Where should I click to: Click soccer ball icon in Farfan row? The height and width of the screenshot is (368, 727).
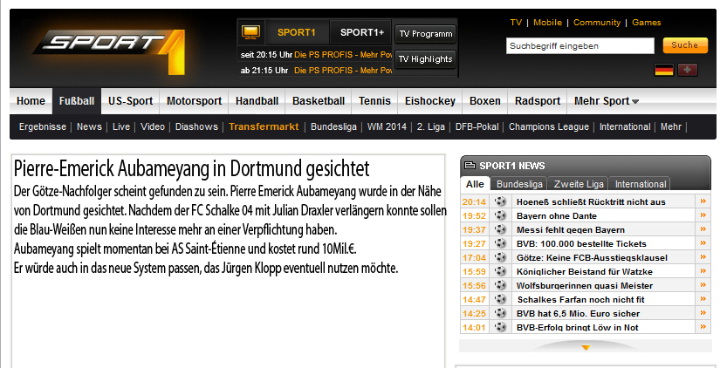[x=500, y=298]
